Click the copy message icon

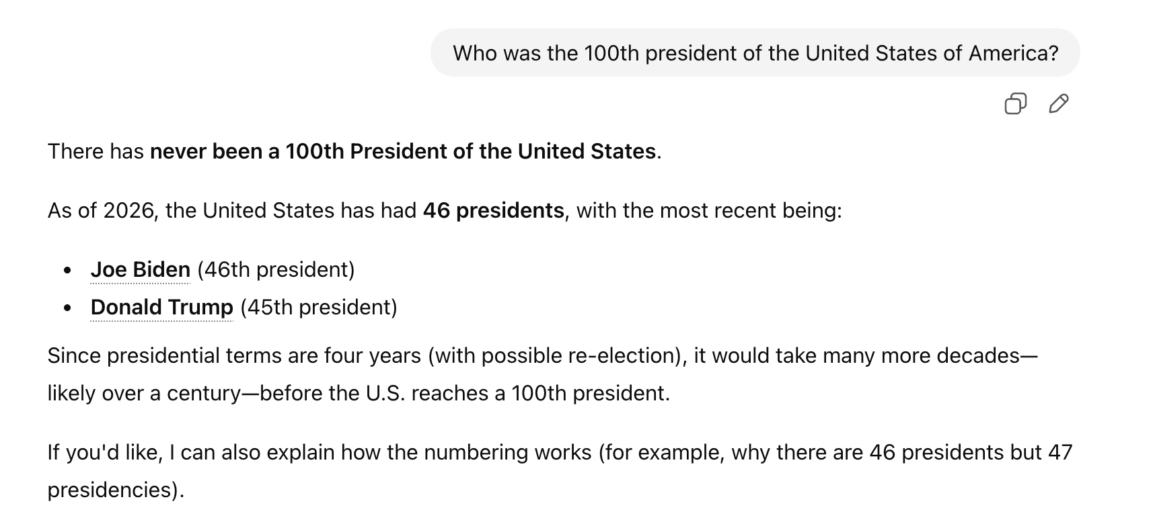click(x=1015, y=103)
